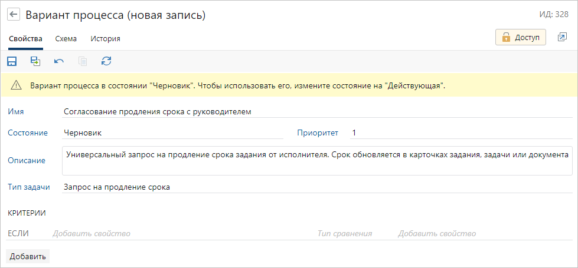Click into the Описание text area
The height and width of the screenshot is (268, 578).
click(x=317, y=161)
